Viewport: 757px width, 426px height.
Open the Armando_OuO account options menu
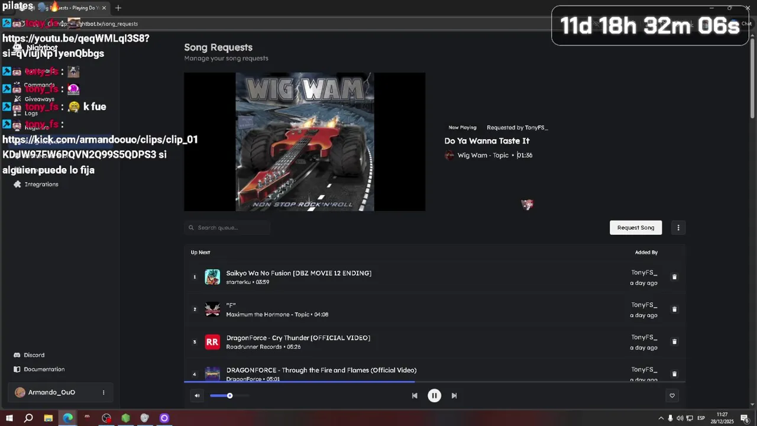[x=103, y=392]
